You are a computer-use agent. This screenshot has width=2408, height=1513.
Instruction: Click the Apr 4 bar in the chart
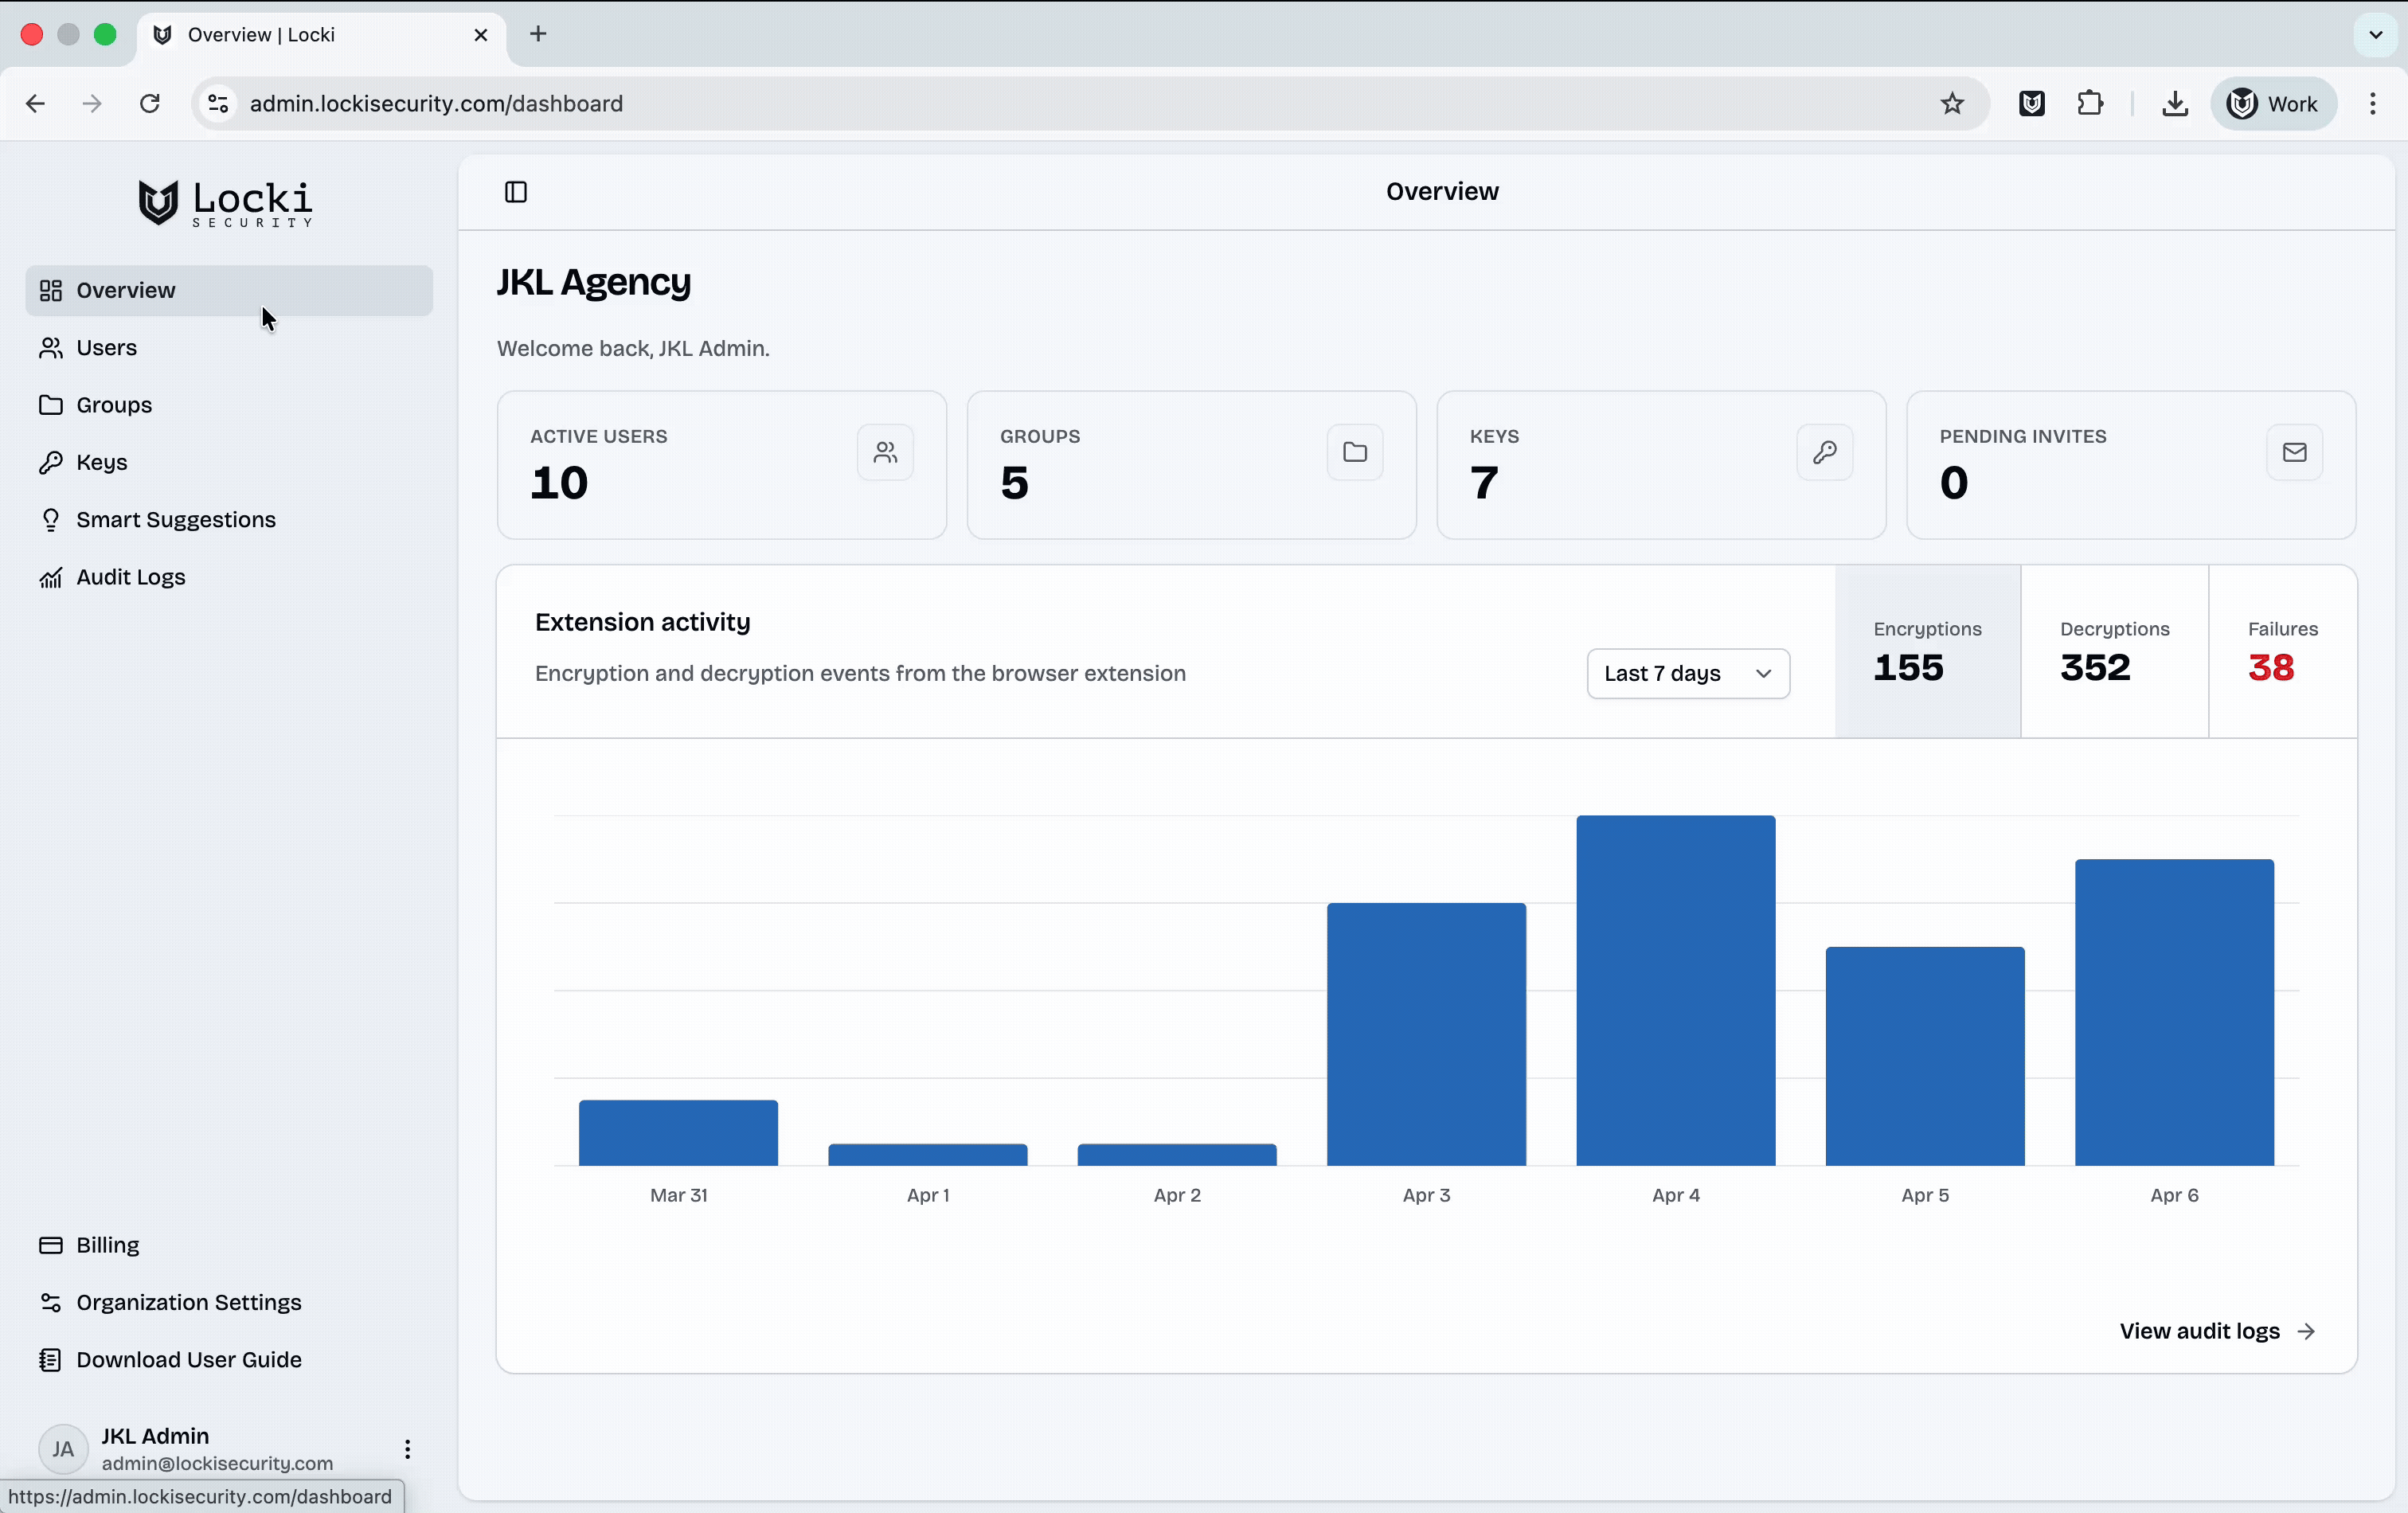point(1675,990)
